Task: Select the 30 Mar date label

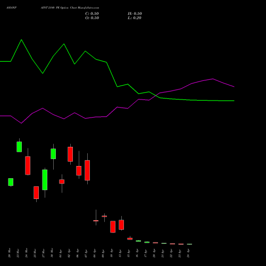Action: 52,253
